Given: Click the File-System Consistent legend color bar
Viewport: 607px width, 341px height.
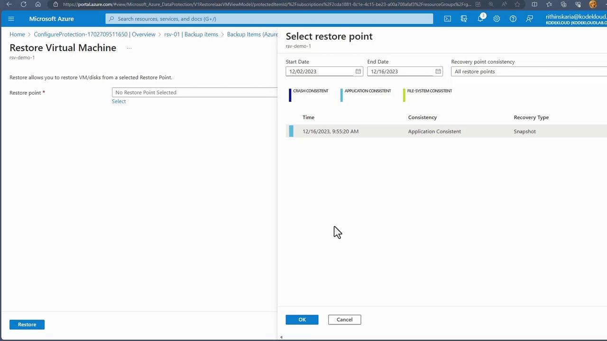Looking at the screenshot, I should pos(404,95).
